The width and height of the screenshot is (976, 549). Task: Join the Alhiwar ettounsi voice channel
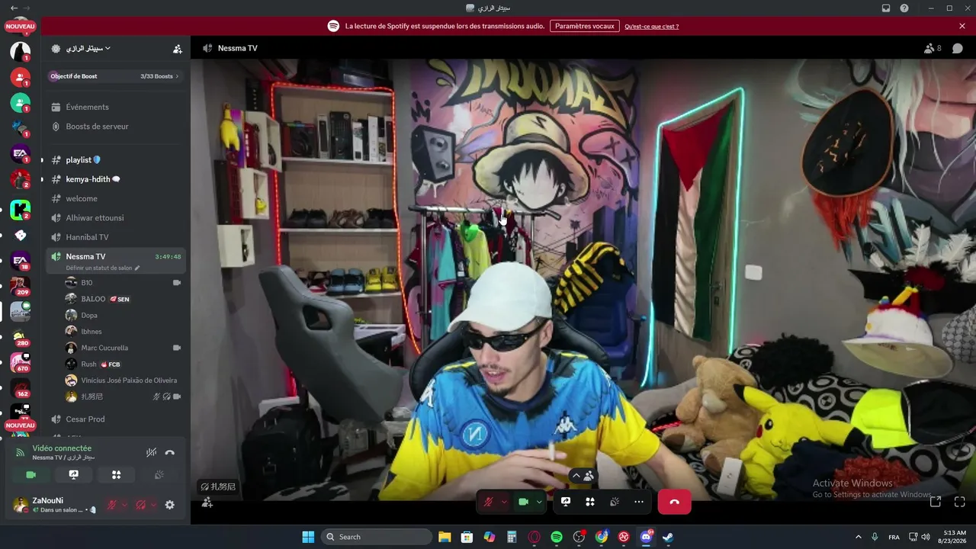coord(116,218)
